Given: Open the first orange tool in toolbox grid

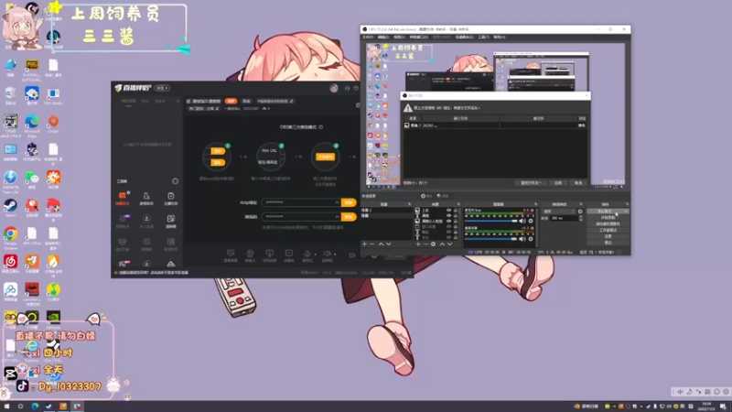Looking at the screenshot, I should pyautogui.click(x=123, y=198).
